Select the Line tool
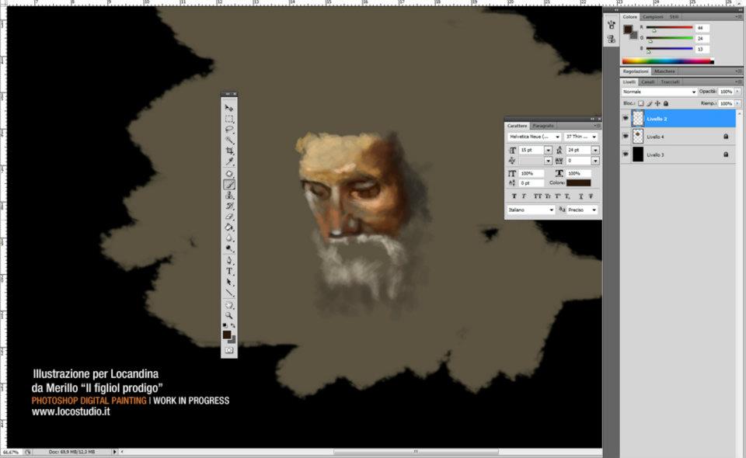The image size is (746, 458). tap(229, 293)
